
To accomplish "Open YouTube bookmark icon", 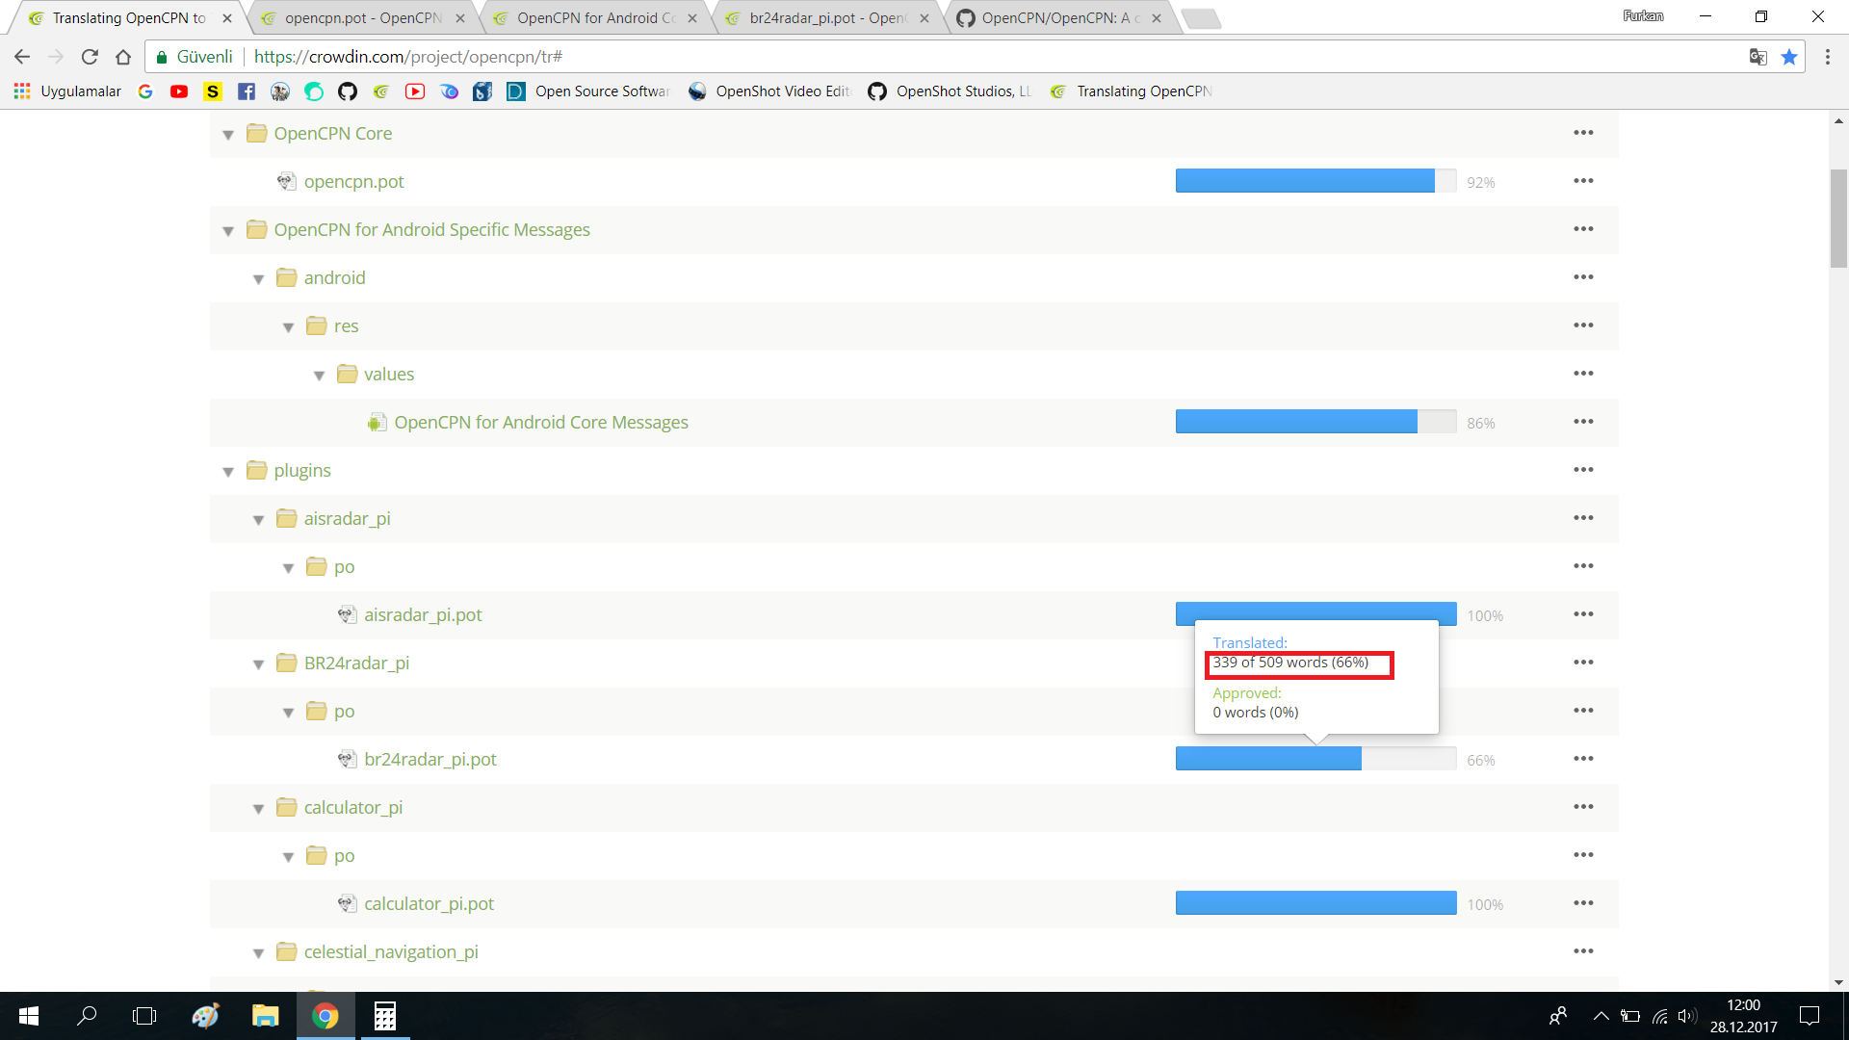I will (x=179, y=91).
